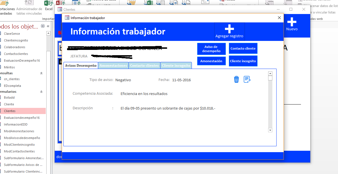Select EDcompleta query in navigation pane
The height and width of the screenshot is (174, 338).
(12, 86)
